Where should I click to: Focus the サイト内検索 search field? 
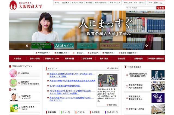coord(141,8)
